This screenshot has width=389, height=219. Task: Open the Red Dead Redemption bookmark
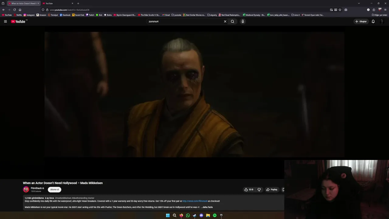229,15
